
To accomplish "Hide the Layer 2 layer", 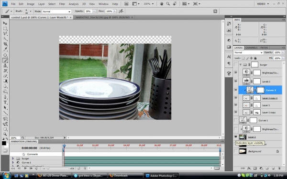I will tap(236, 137).
